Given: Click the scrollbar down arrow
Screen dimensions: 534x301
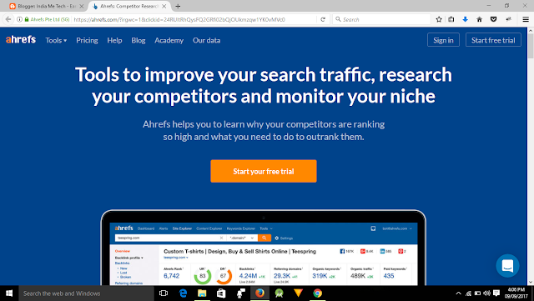Looking at the screenshot, I should pyautogui.click(x=531, y=283).
